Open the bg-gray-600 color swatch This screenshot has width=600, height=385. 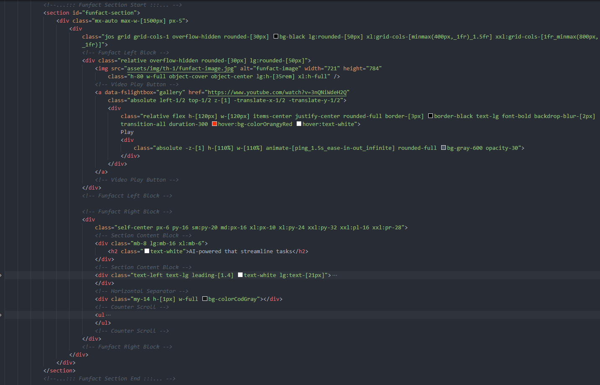[443, 148]
